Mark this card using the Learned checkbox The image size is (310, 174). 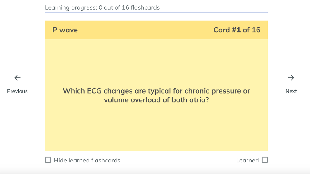265,160
